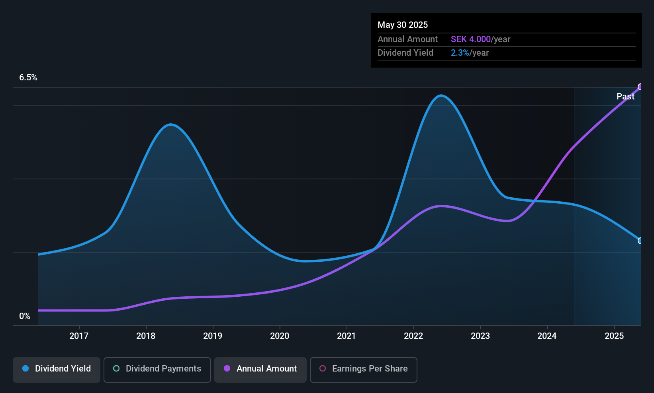Click the purple Annual Amount legend dot
The width and height of the screenshot is (654, 393).
[227, 369]
